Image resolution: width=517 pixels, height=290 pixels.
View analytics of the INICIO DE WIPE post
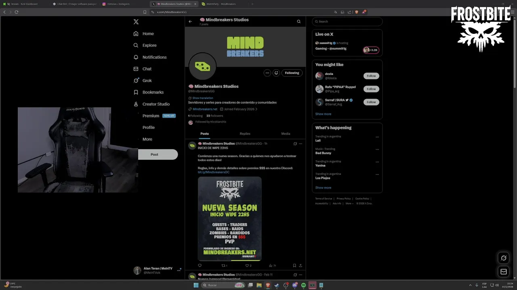[273, 266]
